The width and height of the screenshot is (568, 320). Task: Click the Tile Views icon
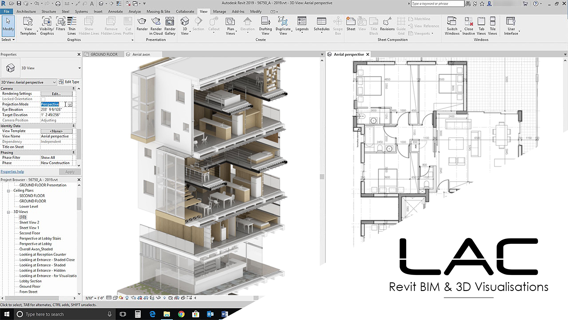tap(493, 22)
